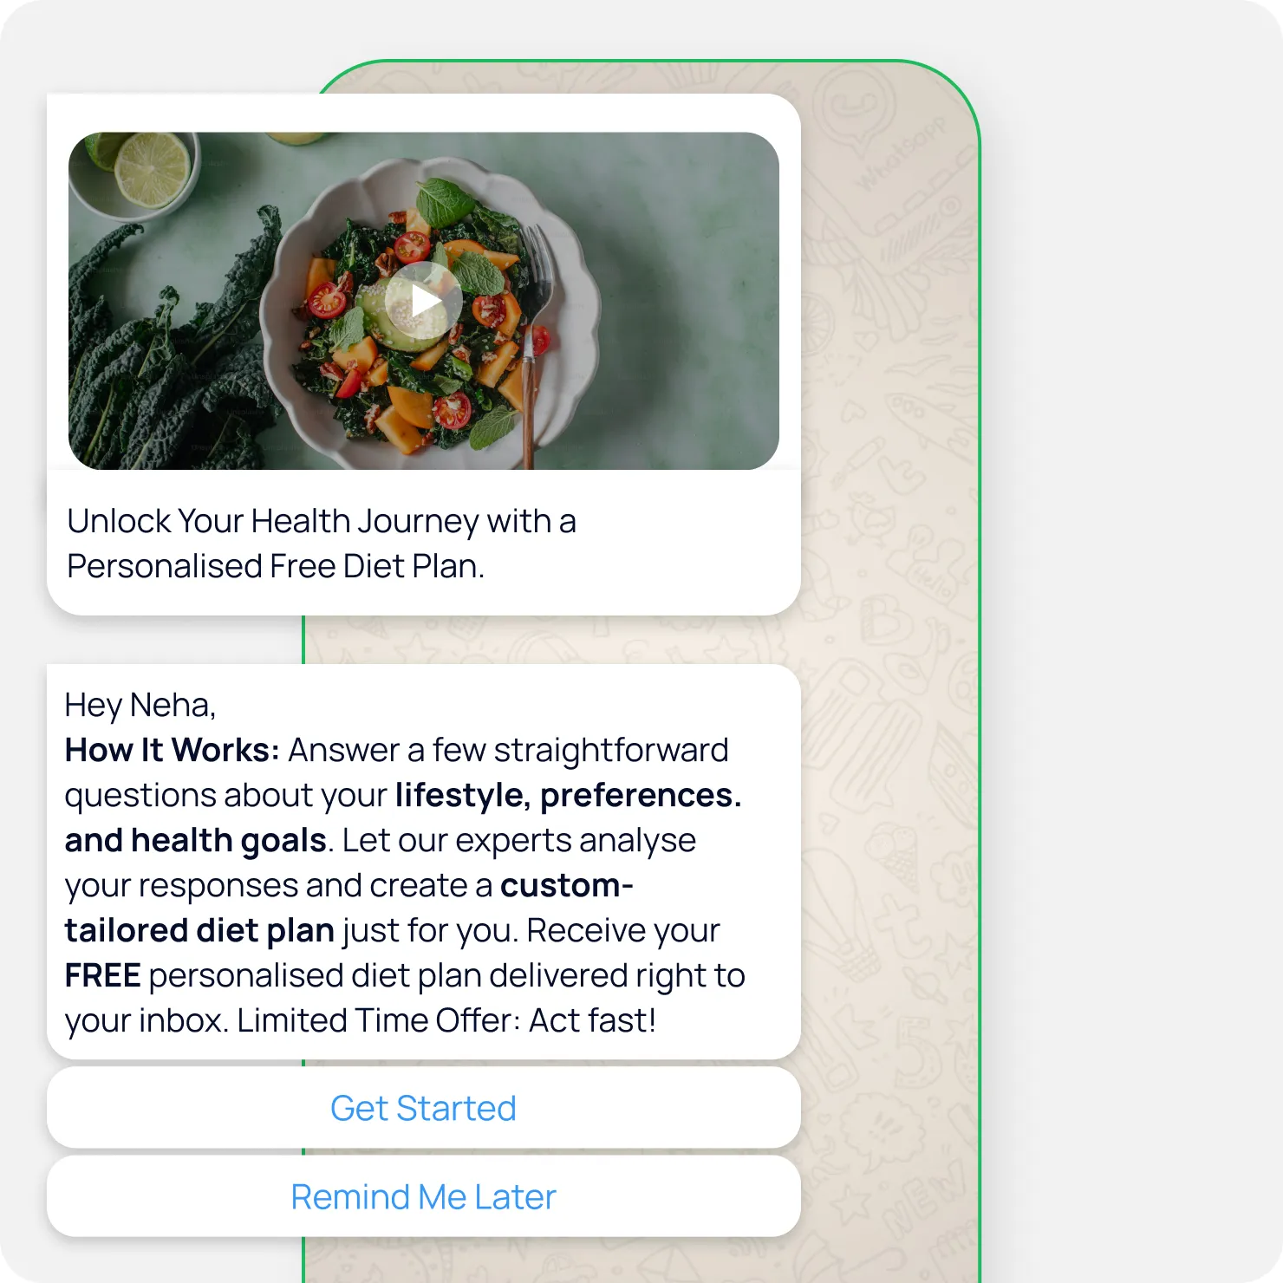Select the 'Unlock Your Health Journey' caption

[322, 544]
